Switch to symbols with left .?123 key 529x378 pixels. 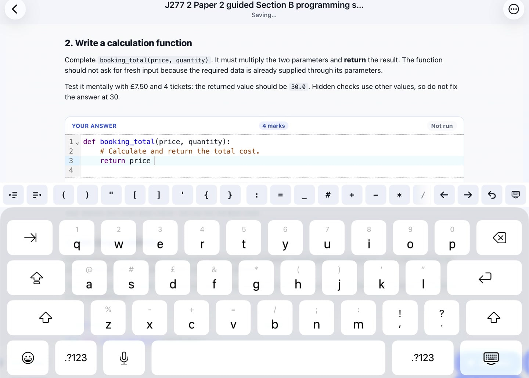[x=76, y=358]
